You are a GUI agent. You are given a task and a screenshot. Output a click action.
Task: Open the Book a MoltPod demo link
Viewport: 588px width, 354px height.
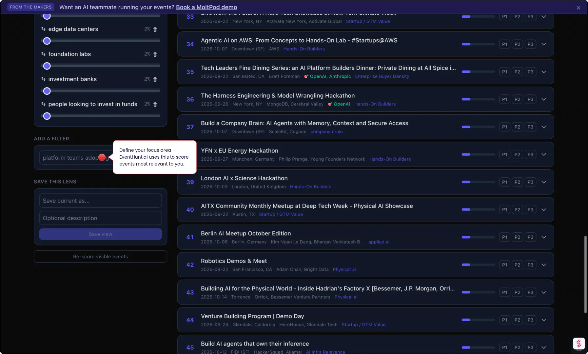206,7
